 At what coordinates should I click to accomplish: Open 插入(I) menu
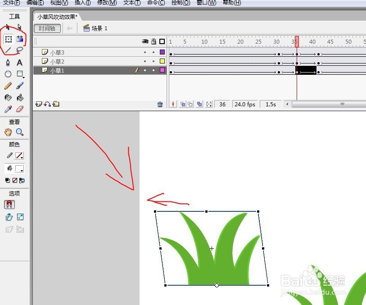click(82, 3)
